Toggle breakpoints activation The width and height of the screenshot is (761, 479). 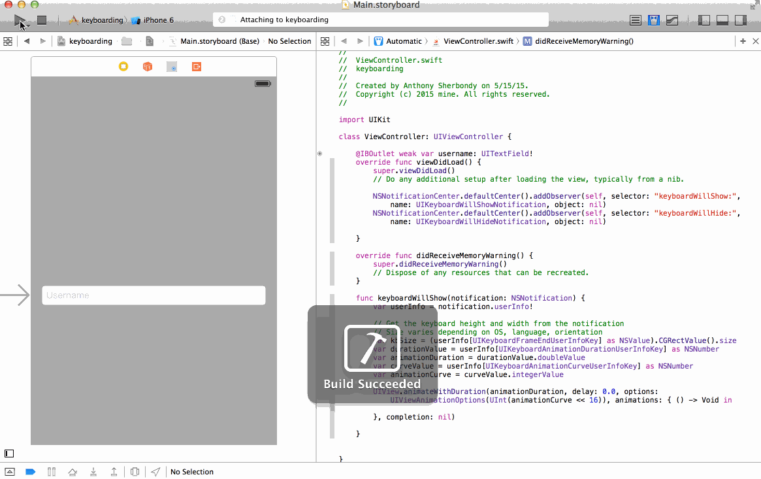click(30, 472)
